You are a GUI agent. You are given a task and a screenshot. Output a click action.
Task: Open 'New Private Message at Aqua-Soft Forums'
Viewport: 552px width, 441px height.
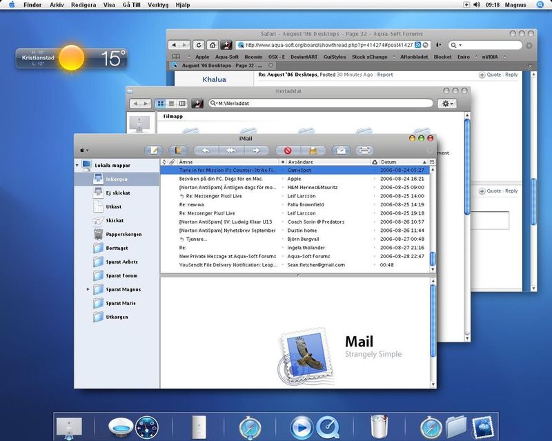[295, 256]
